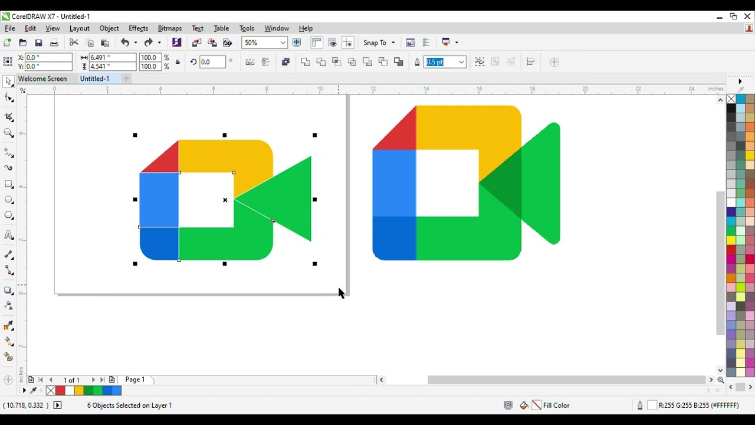Click the vertical scrollbar thumb
This screenshot has height=425, width=755.
point(720,263)
